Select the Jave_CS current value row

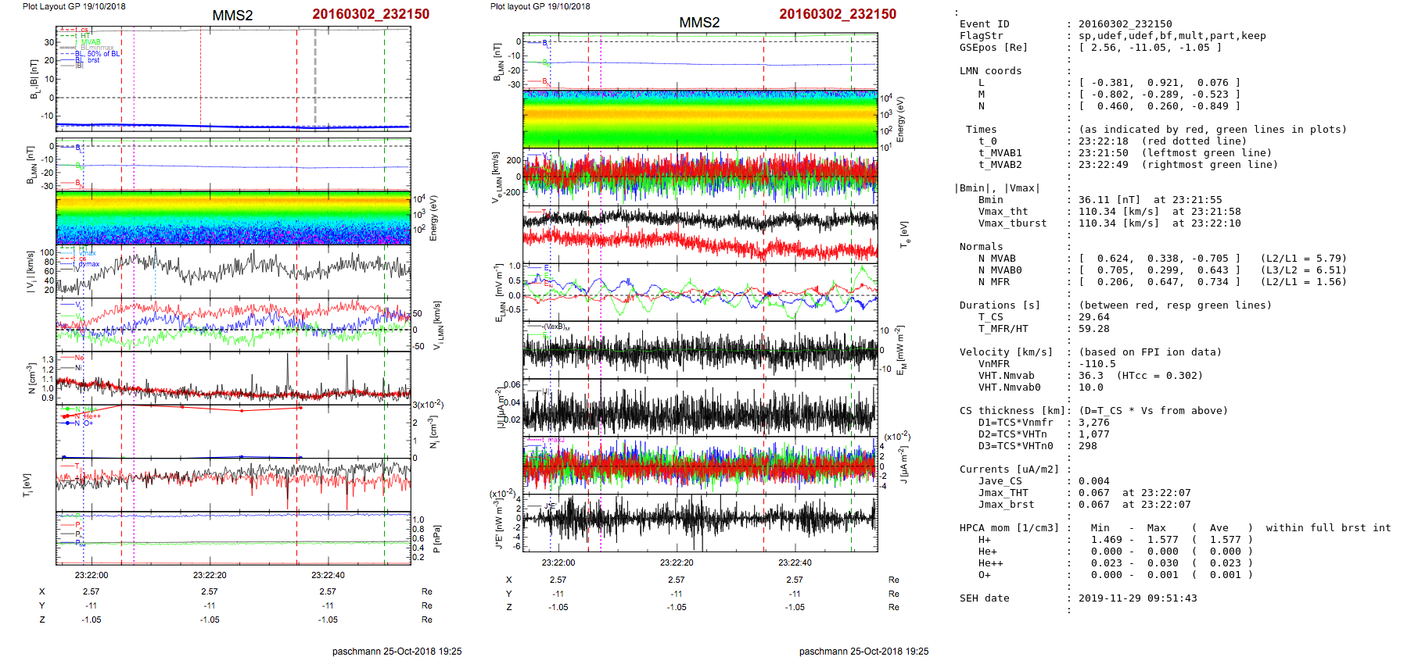1090,481
